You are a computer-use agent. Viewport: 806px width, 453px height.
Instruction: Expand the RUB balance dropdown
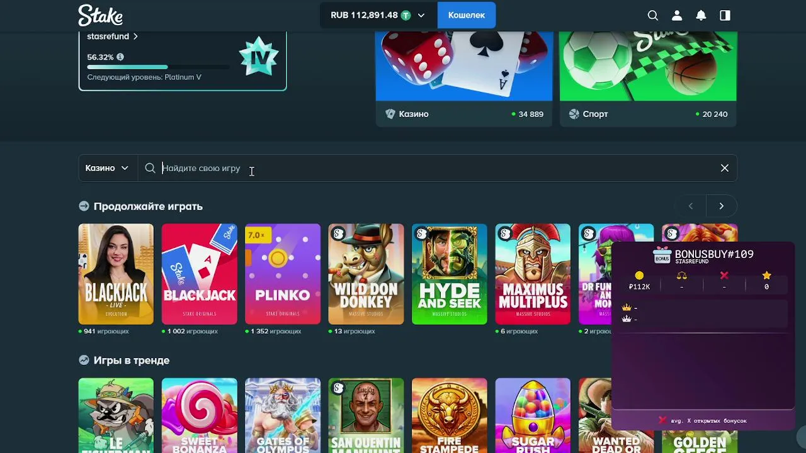tap(421, 15)
